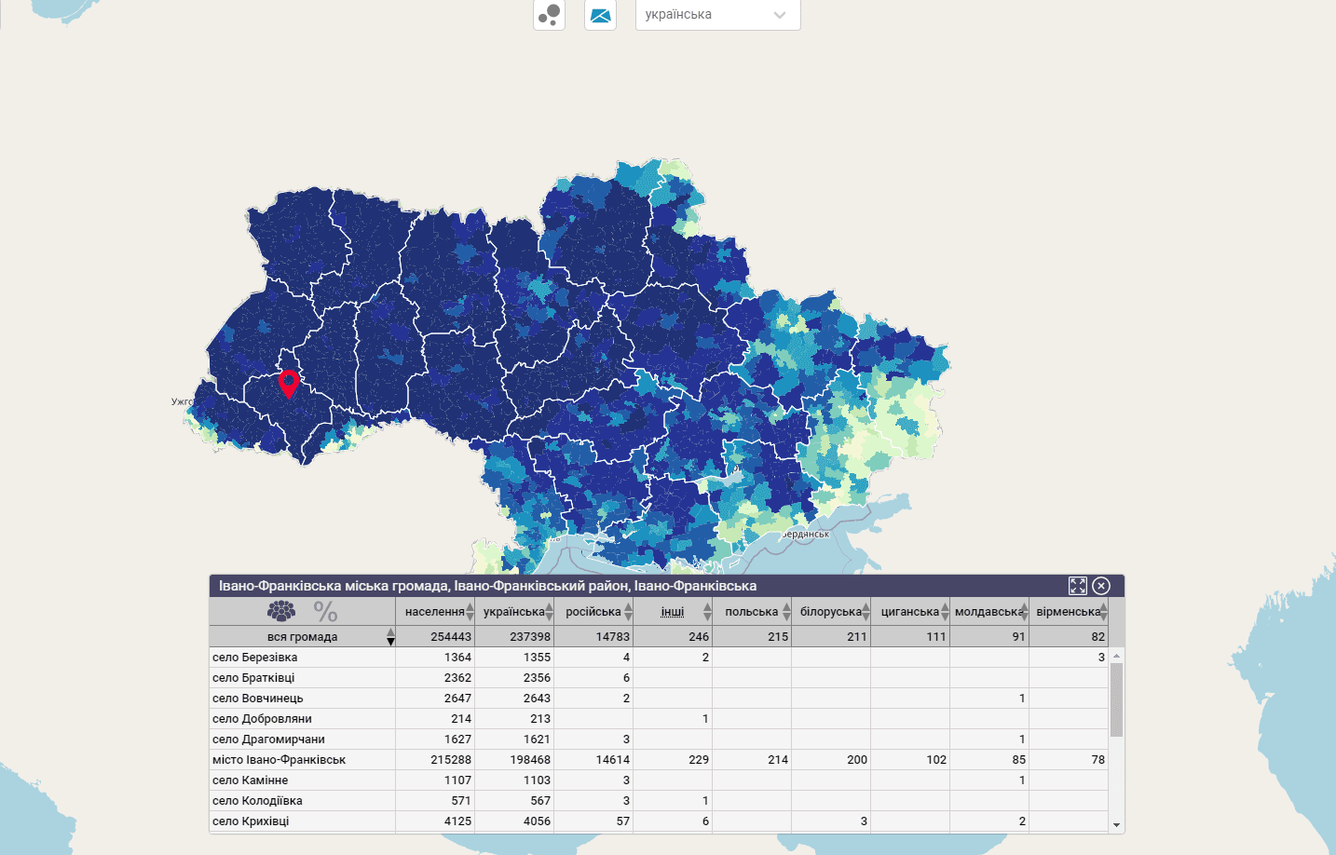
Task: Switch table values to percent mode
Action: 325,612
